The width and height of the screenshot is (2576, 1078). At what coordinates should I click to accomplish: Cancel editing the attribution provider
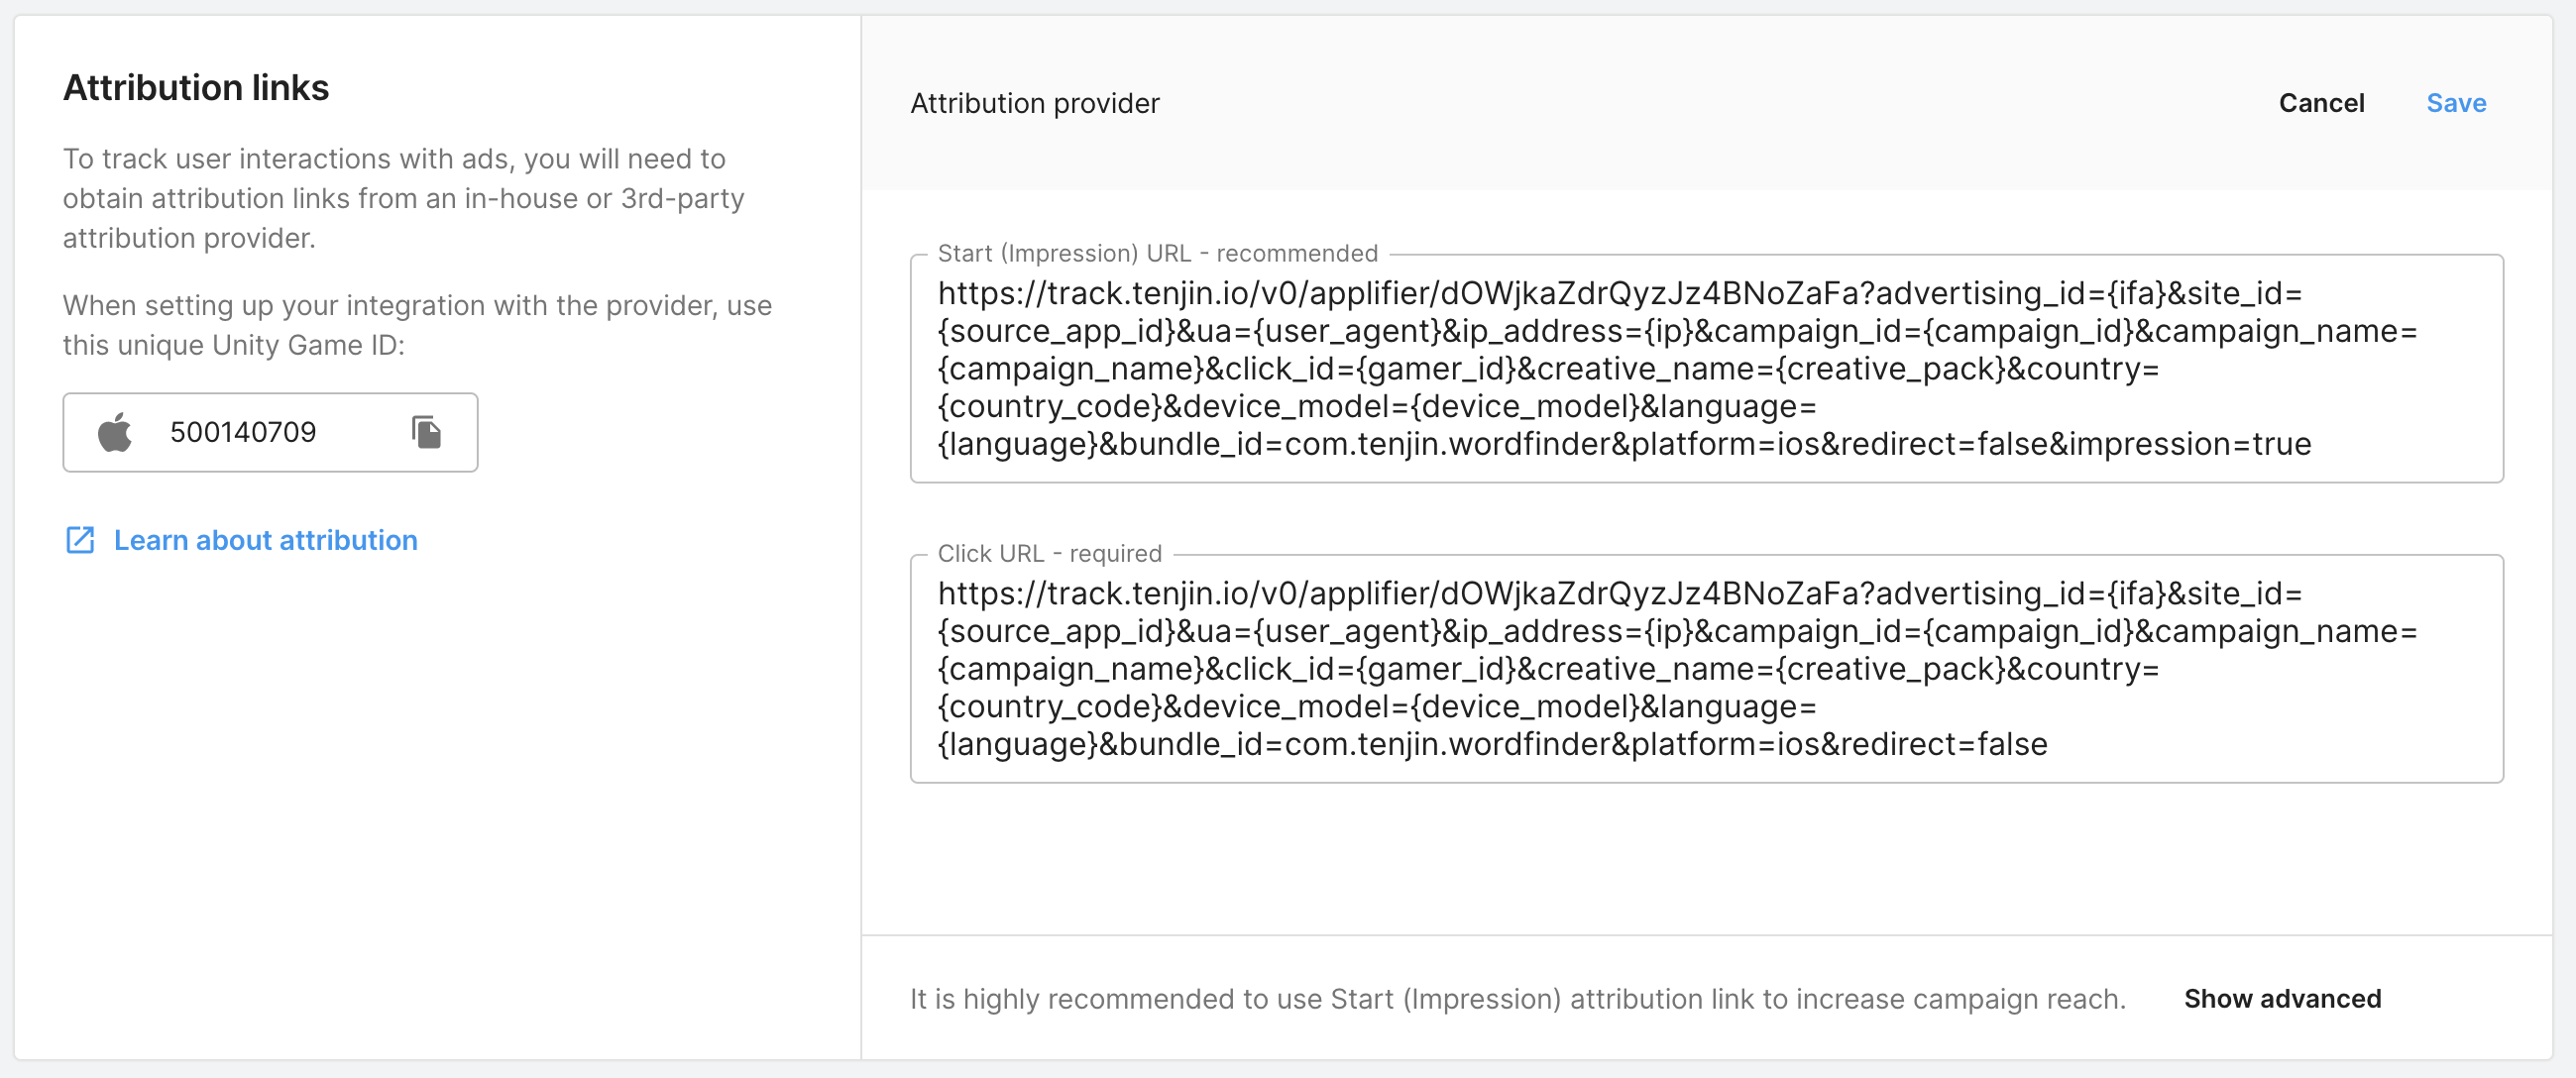[2321, 103]
